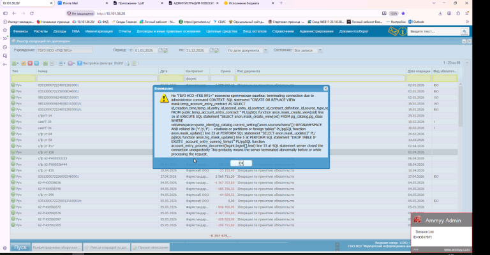
Task: Open the envelope messages icon
Action: (x=393, y=31)
